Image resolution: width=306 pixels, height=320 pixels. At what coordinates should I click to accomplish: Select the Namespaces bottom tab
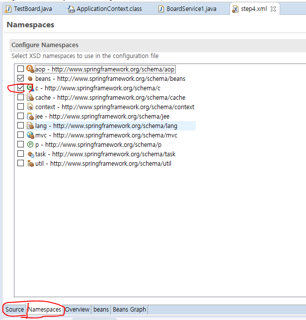(45, 310)
